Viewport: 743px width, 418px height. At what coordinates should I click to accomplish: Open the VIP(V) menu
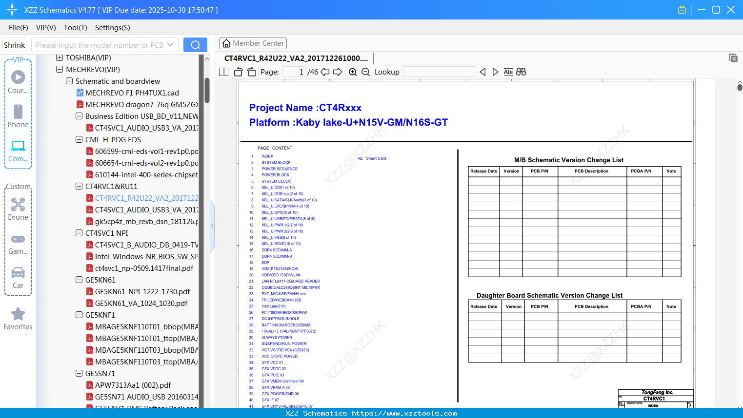(x=46, y=28)
